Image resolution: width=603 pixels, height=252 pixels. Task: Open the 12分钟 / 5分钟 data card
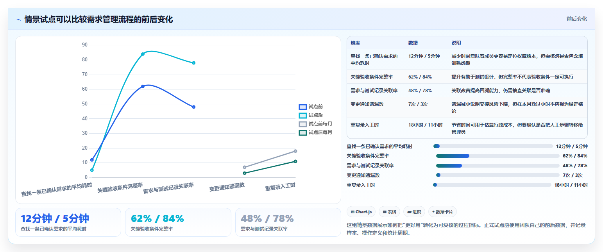[68, 222]
